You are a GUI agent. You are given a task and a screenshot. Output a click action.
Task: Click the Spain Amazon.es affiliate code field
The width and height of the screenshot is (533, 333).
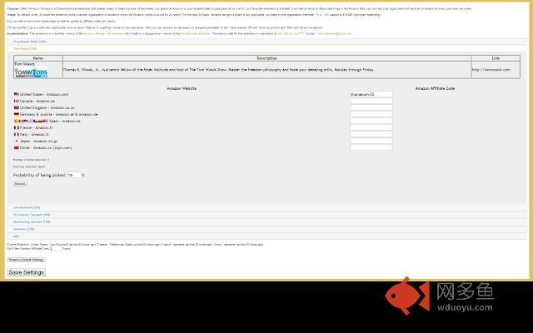tap(371, 121)
